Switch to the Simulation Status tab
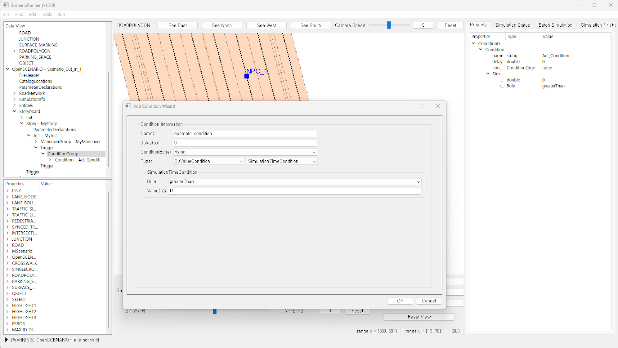The width and height of the screenshot is (618, 348). (x=512, y=25)
